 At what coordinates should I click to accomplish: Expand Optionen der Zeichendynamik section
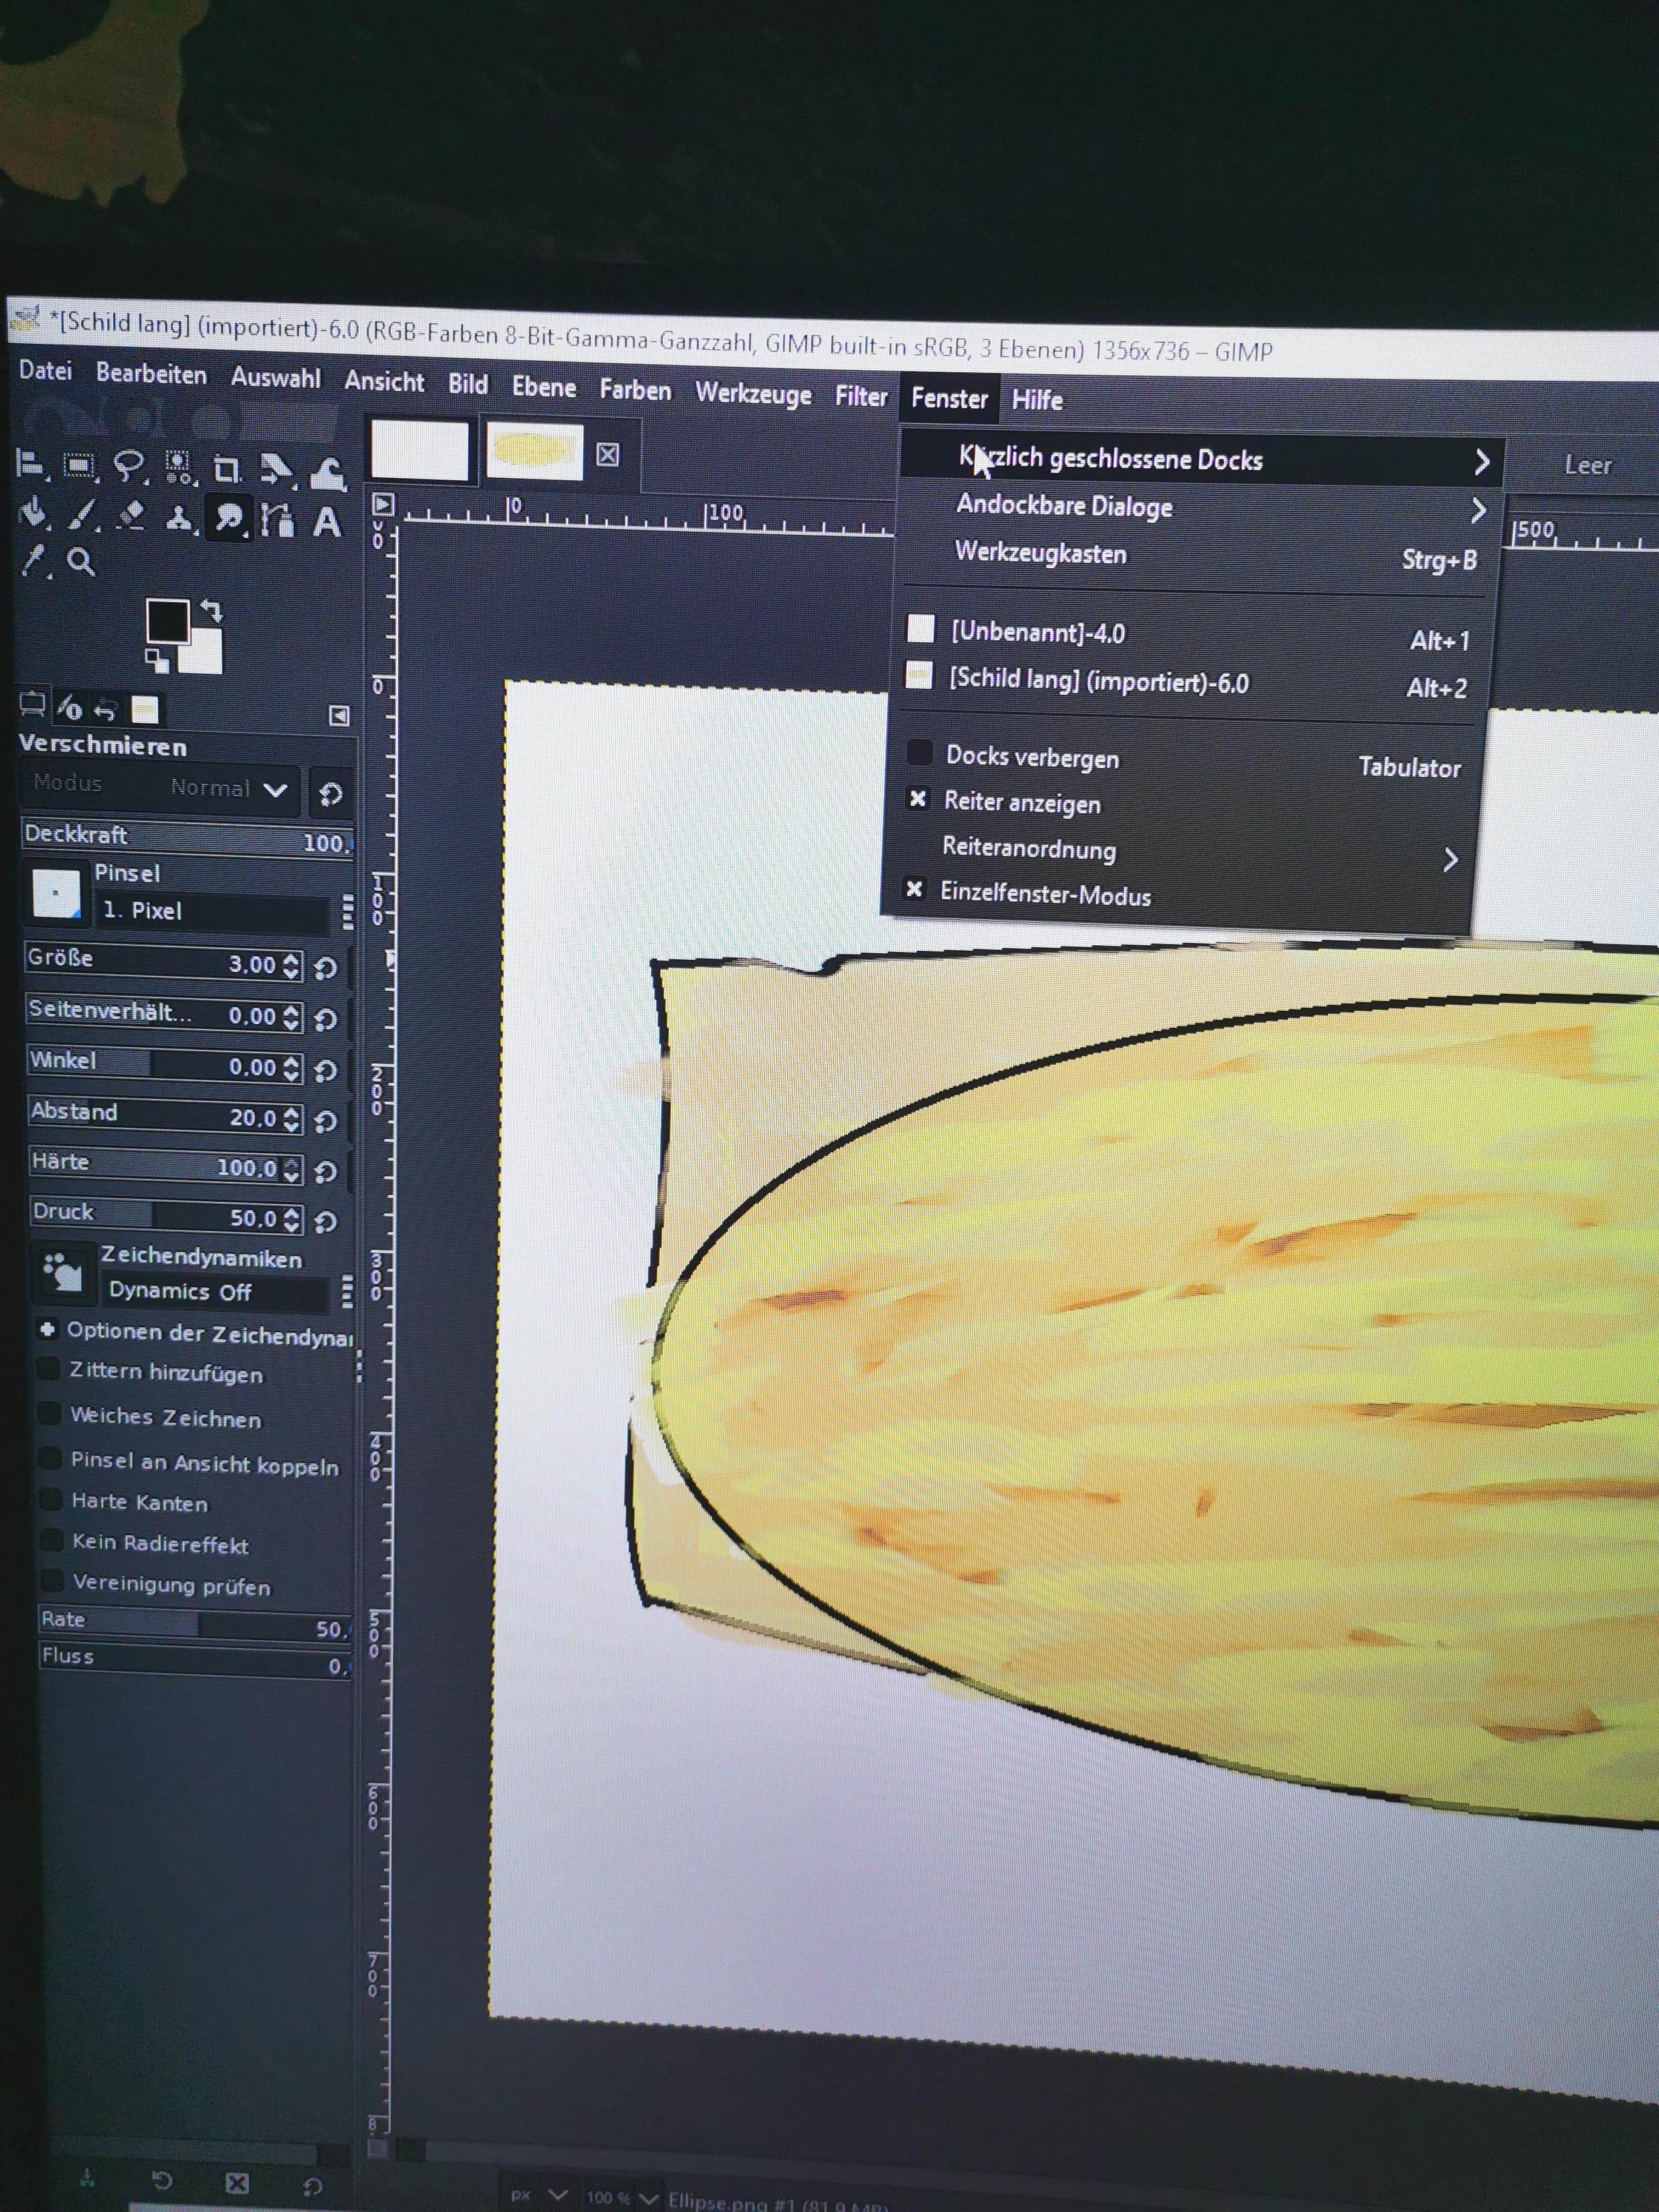[x=47, y=1330]
